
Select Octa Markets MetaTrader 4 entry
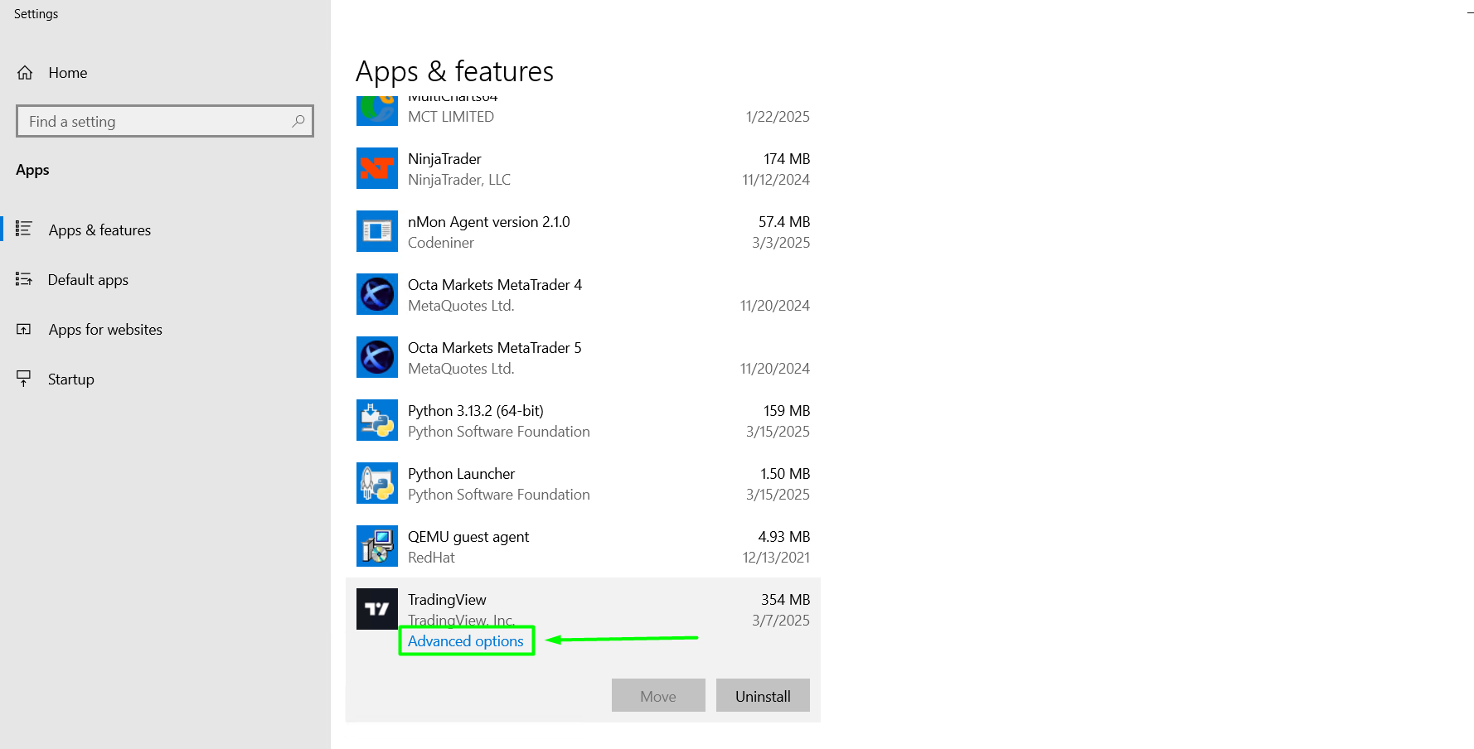point(583,295)
